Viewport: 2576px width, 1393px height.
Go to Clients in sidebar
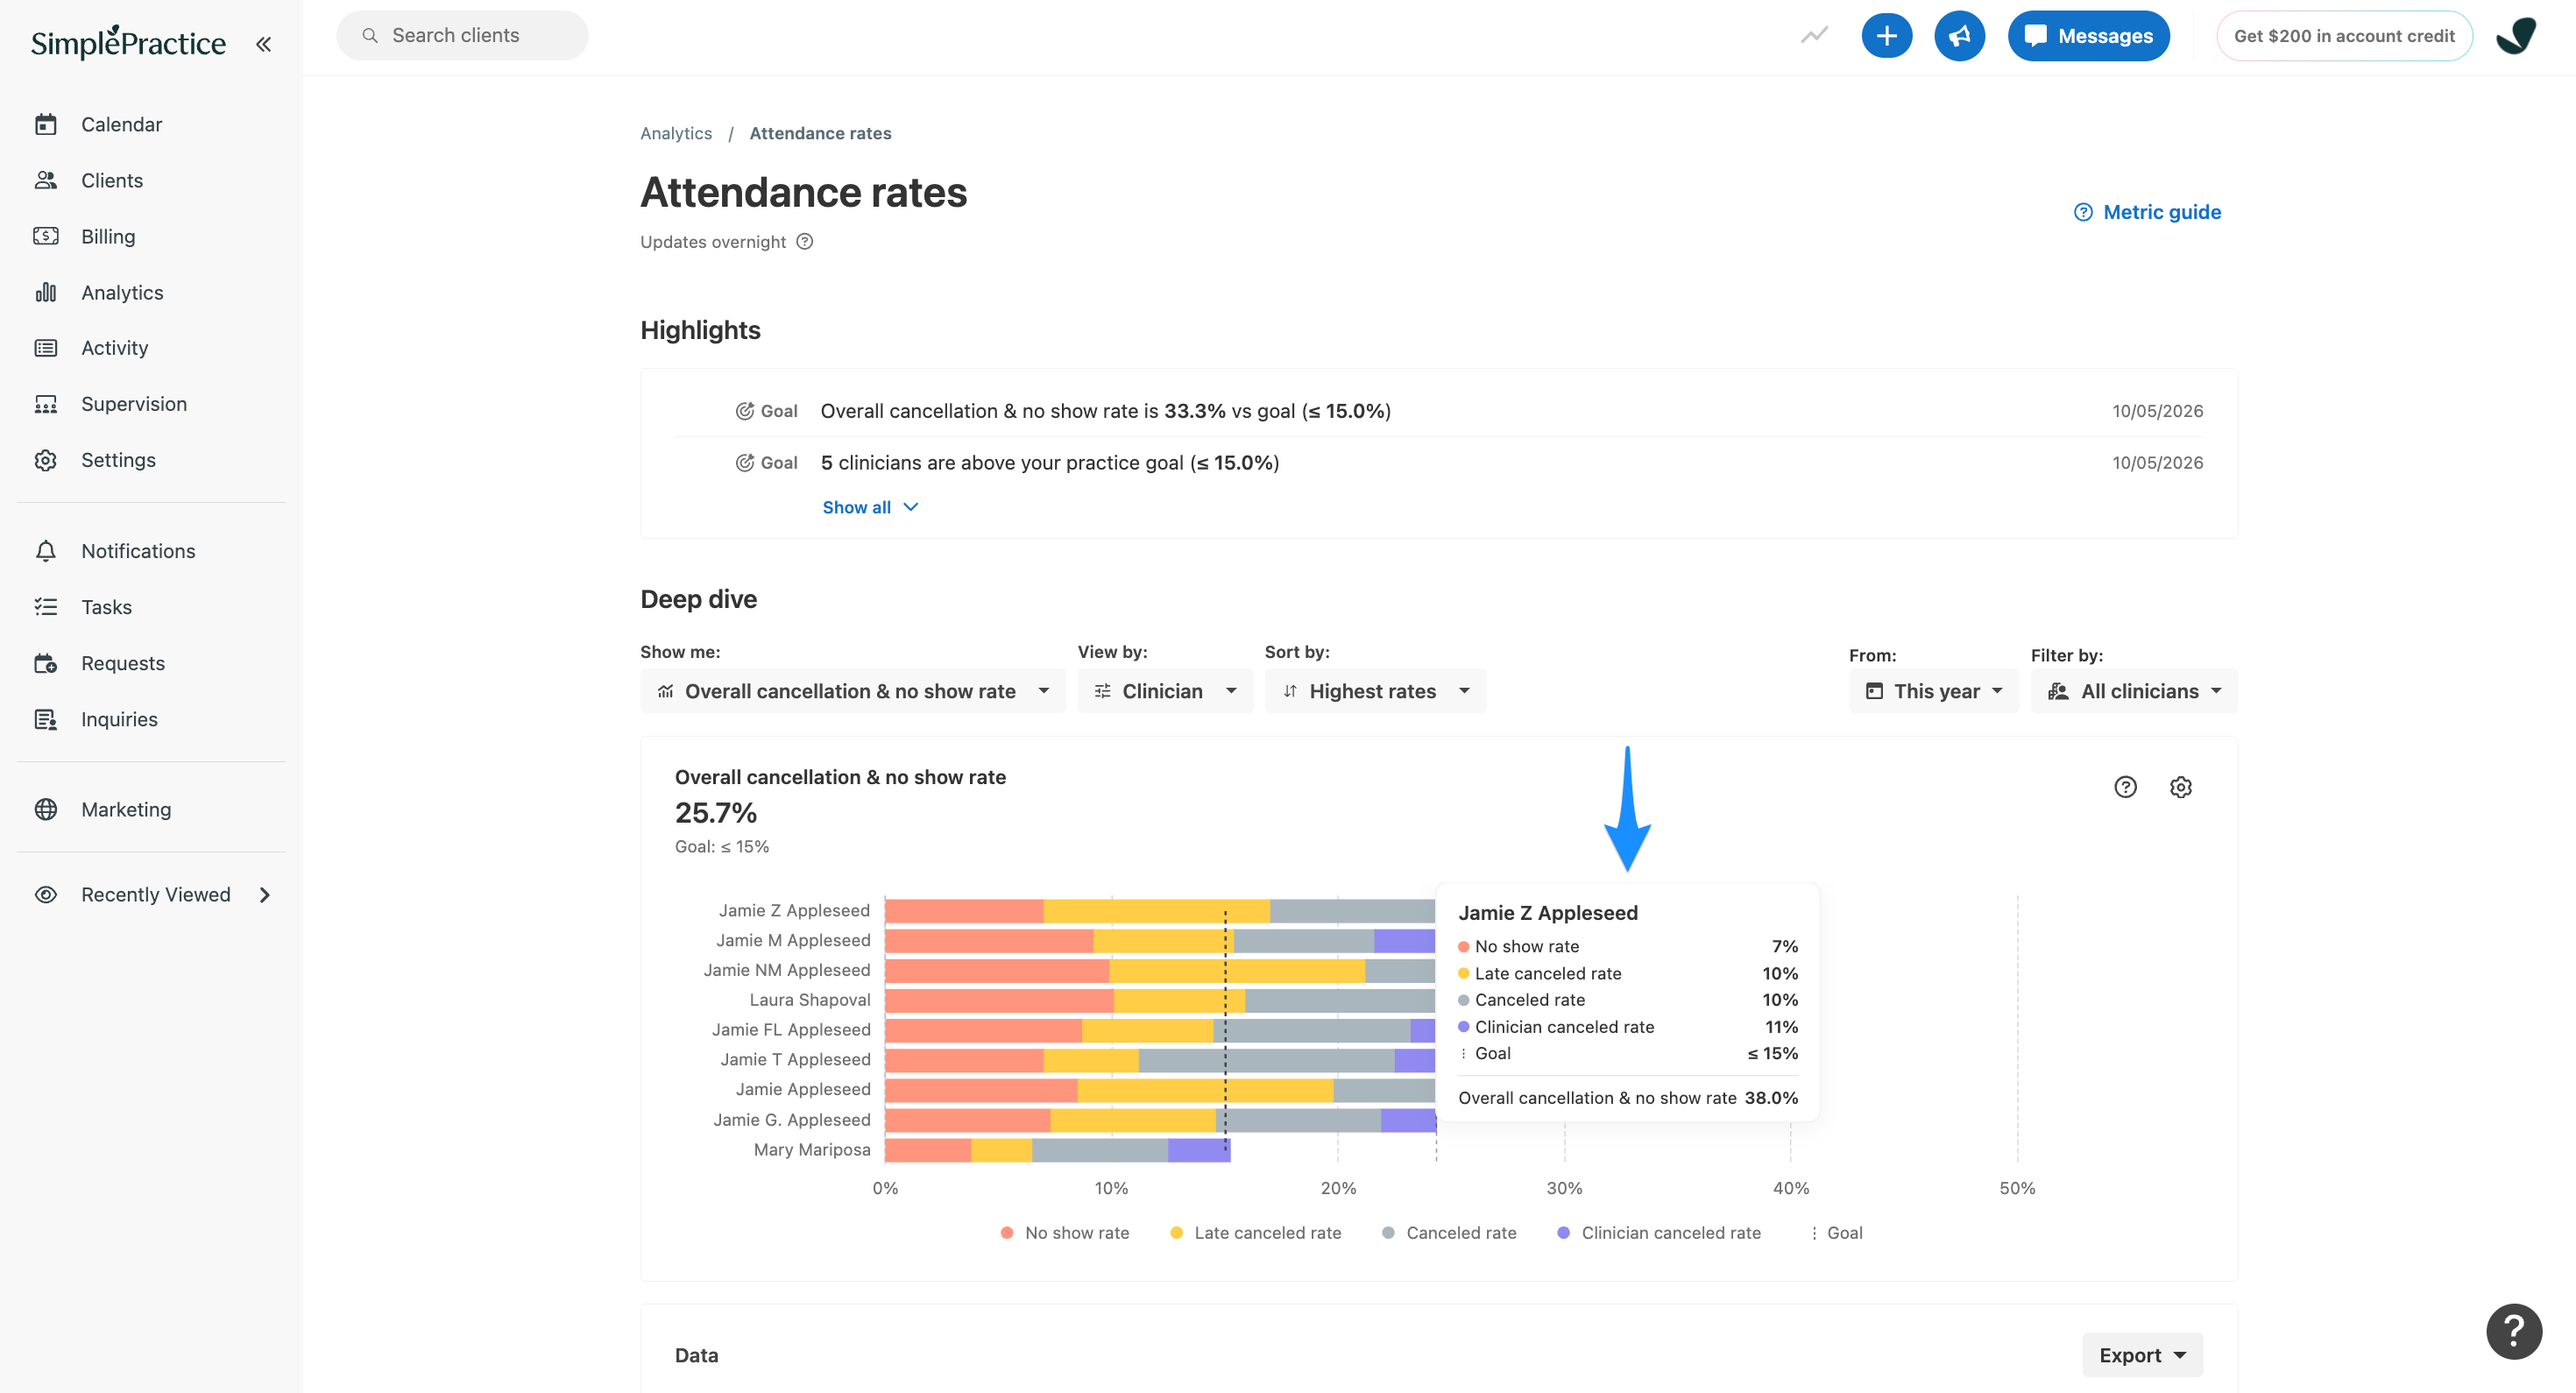[x=111, y=180]
